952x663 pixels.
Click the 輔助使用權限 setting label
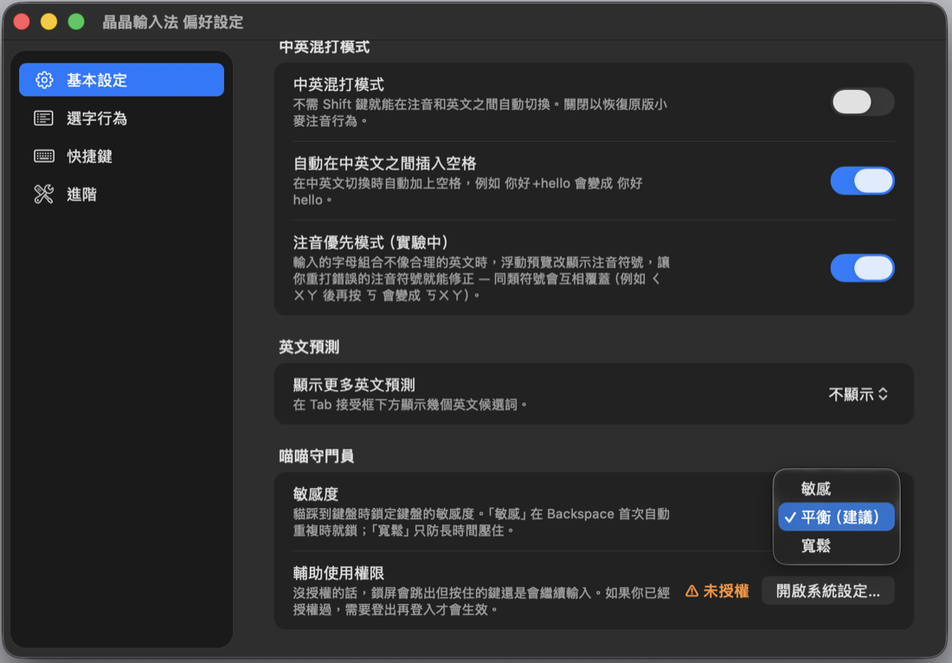338,572
